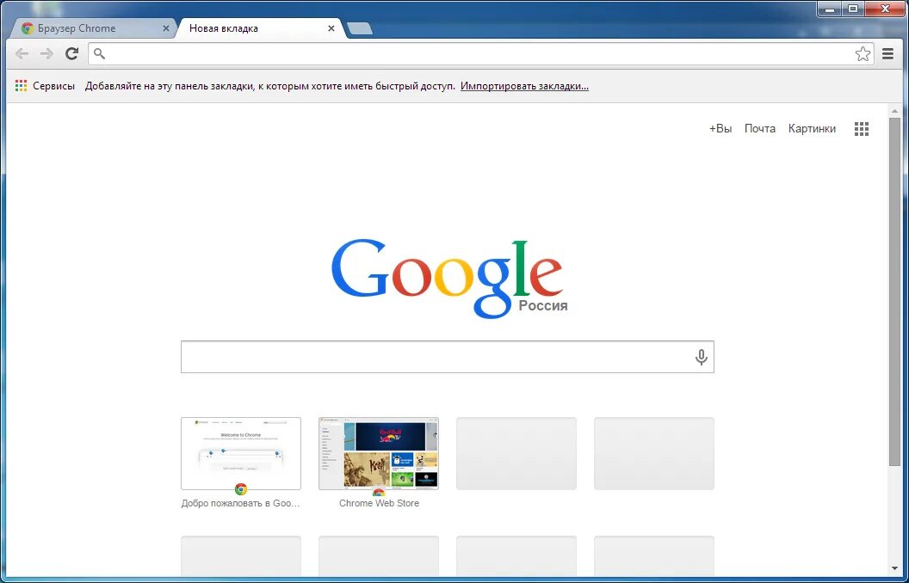Open the Картинки link
Screen dimensions: 909x583
(812, 128)
